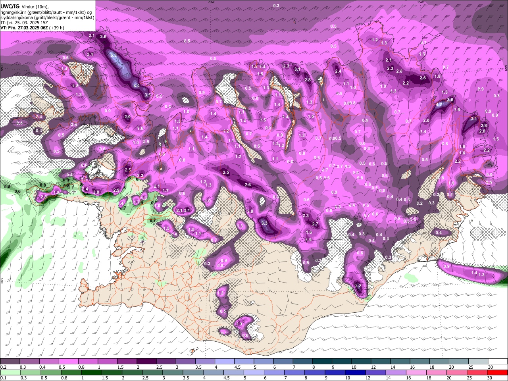Select the white 30 swatch ending snow legend

498,362
